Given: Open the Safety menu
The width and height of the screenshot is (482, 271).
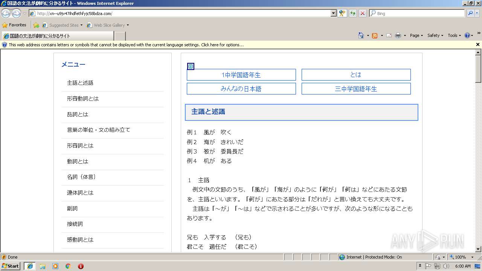Looking at the screenshot, I should 435,35.
